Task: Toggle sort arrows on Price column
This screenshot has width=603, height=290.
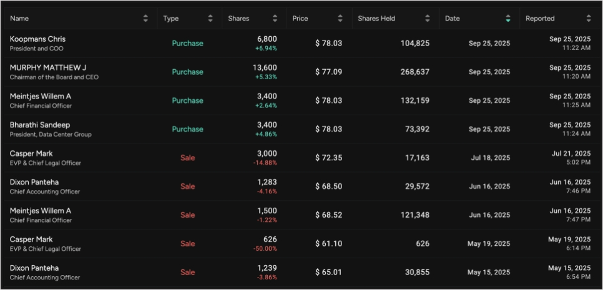Action: pyautogui.click(x=340, y=19)
